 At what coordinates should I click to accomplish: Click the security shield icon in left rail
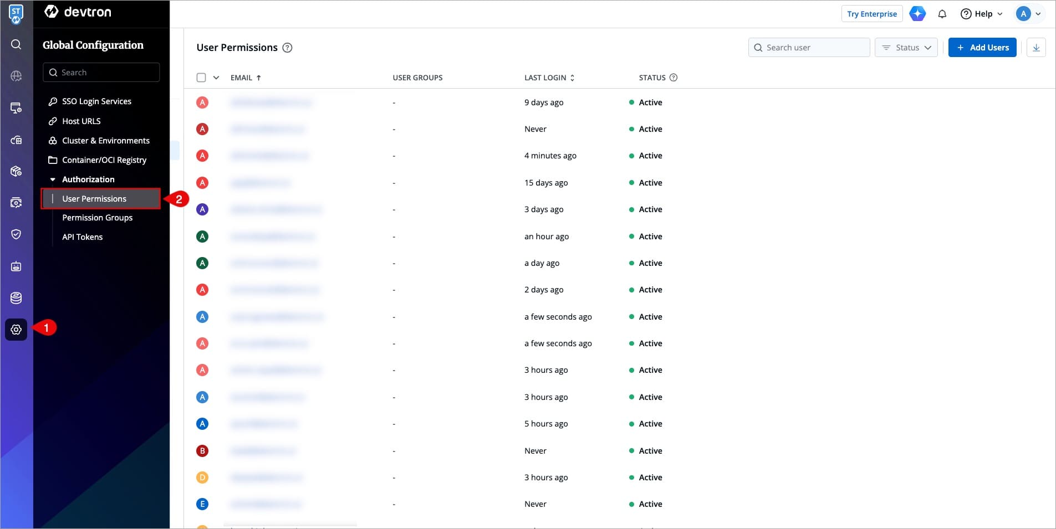16,234
